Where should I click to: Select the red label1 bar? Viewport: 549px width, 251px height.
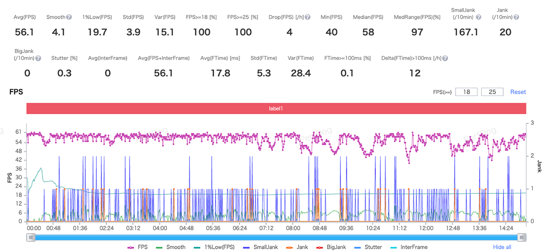coord(276,109)
